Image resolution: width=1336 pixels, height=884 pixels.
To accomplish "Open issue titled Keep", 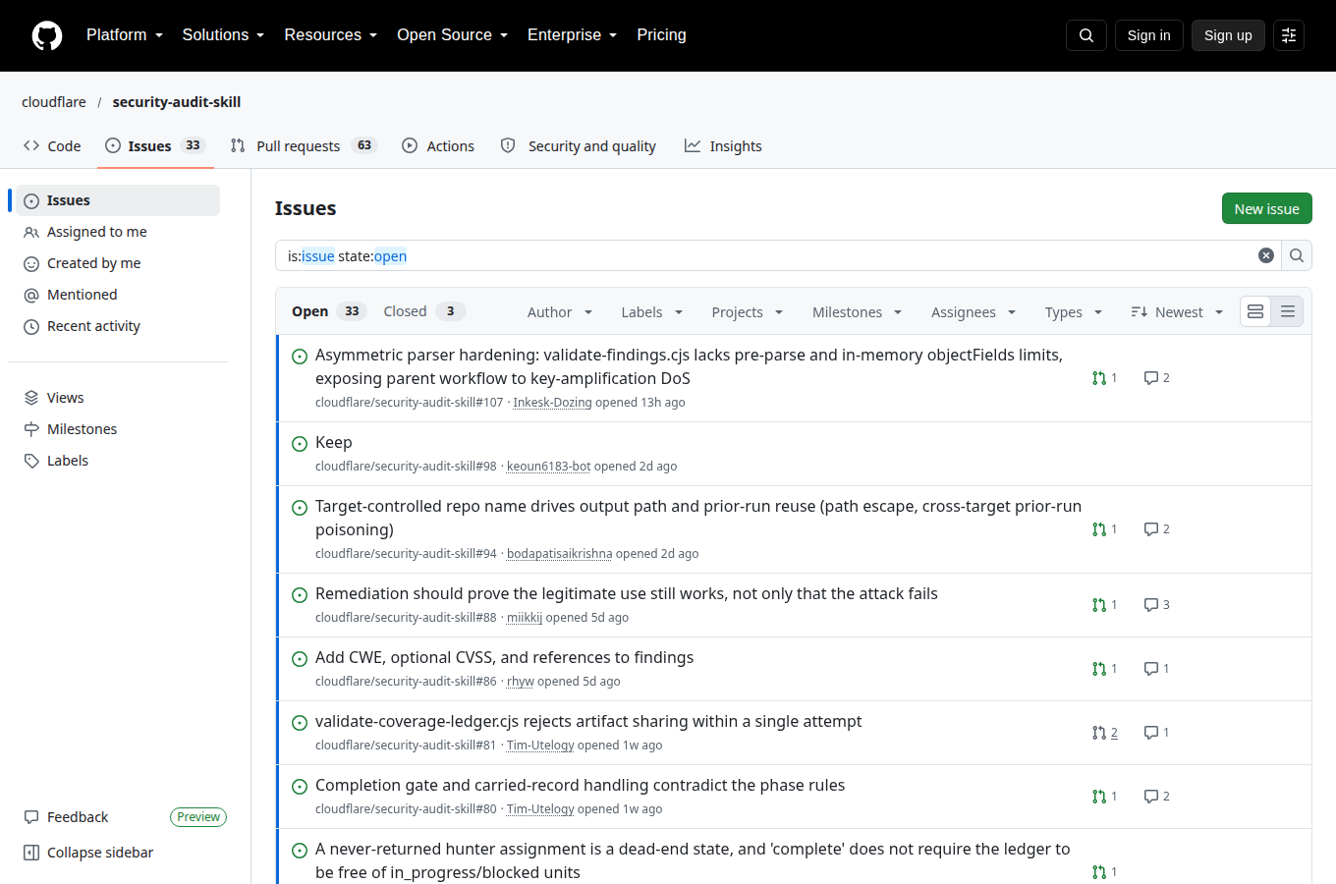I will pyautogui.click(x=334, y=443).
